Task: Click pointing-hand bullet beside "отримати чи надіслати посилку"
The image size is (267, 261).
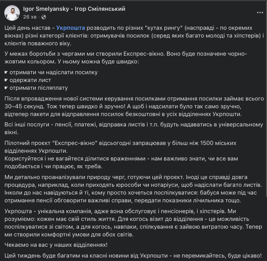Action: [6, 72]
